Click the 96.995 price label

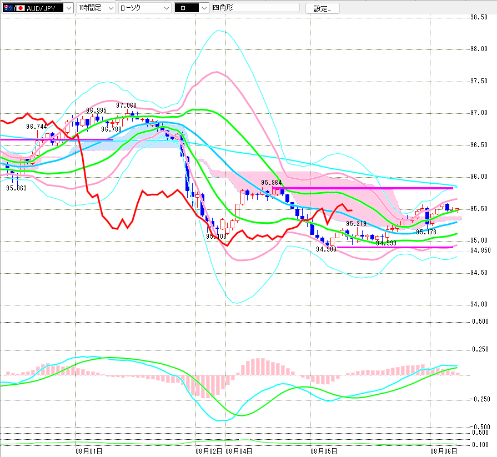click(x=97, y=111)
